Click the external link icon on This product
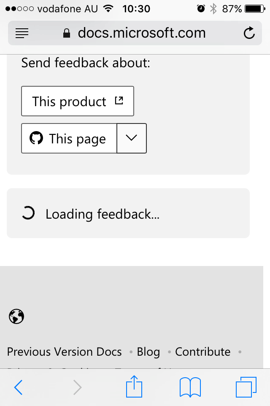Screen dimensions: 270x406 pyautogui.click(x=119, y=100)
